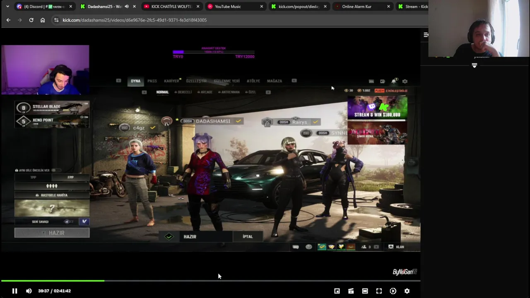
Task: Open KARİYER game menu tab
Action: tap(171, 81)
